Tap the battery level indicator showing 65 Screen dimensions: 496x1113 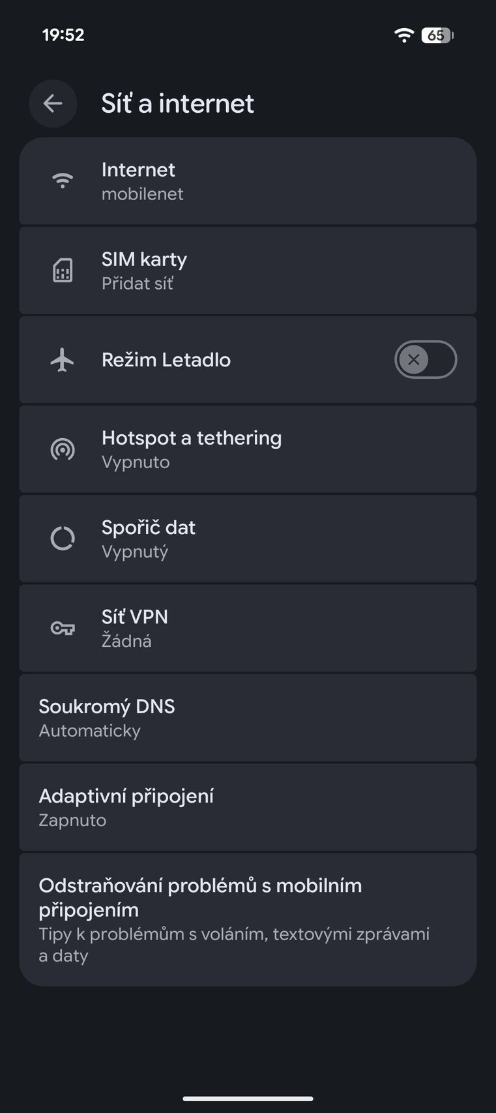pos(437,35)
